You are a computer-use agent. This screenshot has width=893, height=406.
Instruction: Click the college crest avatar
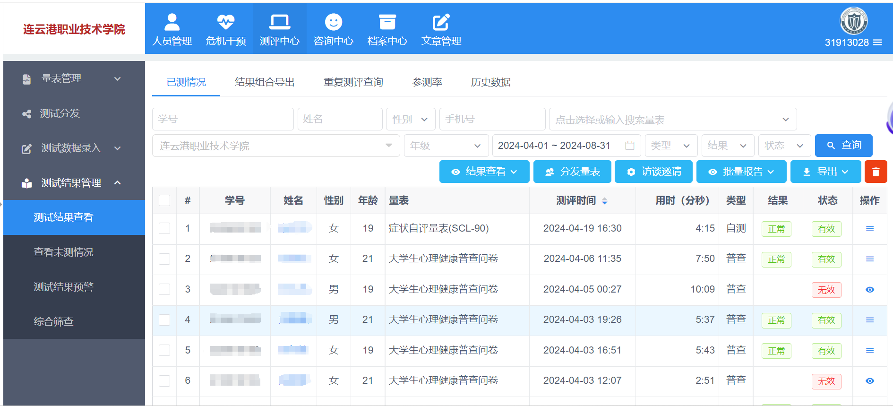click(853, 21)
